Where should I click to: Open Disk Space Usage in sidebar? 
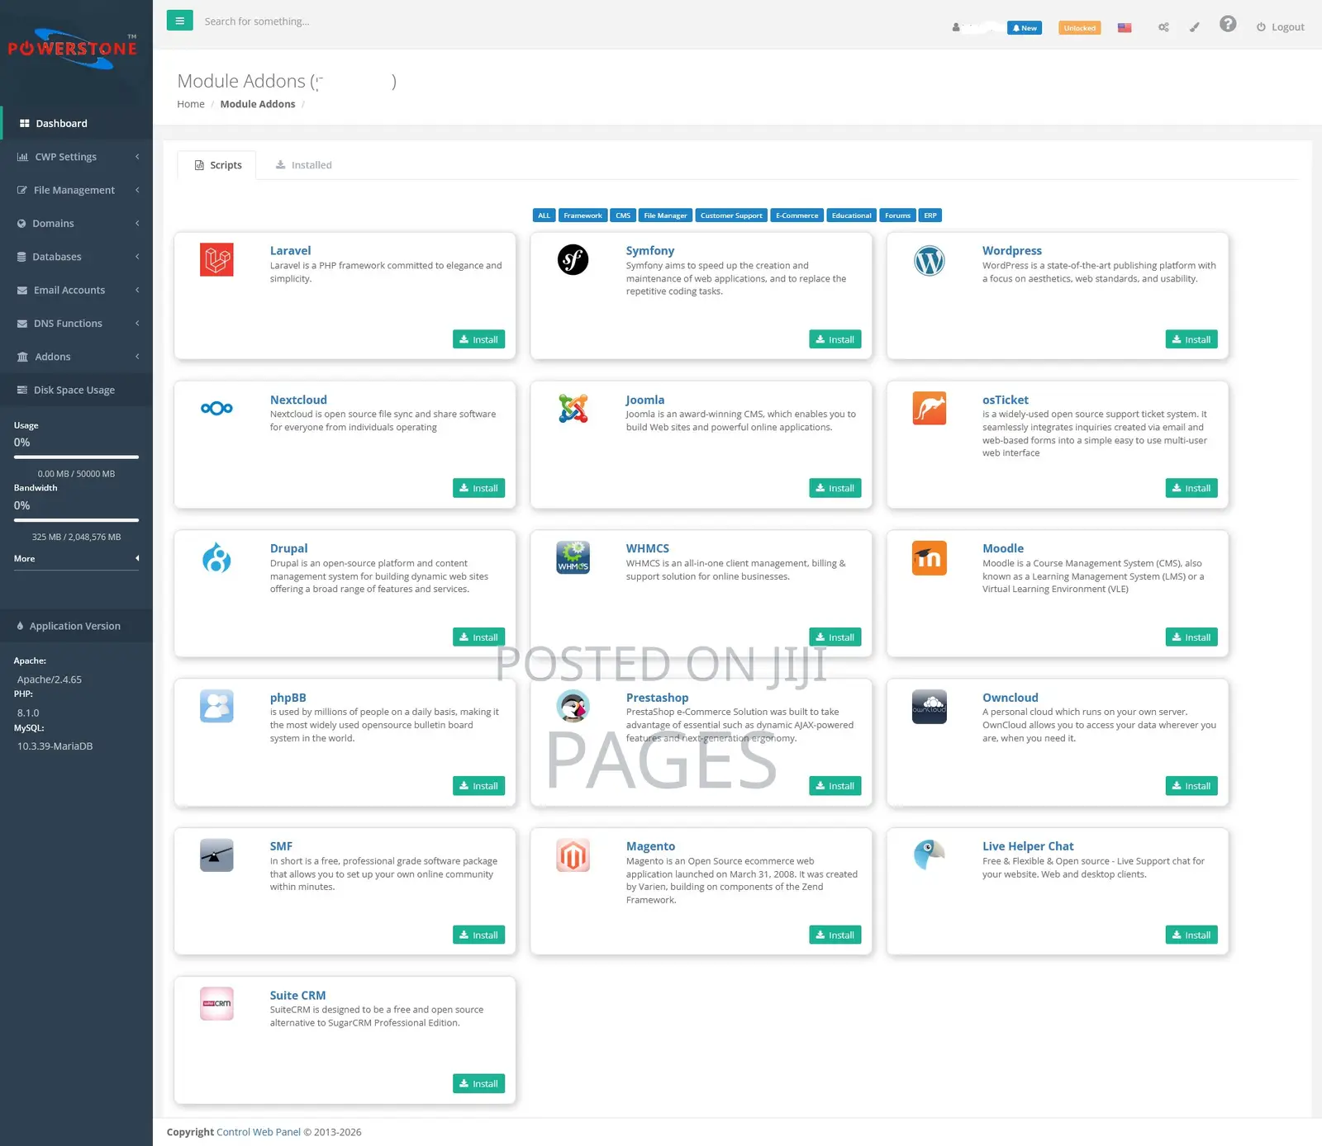(76, 390)
